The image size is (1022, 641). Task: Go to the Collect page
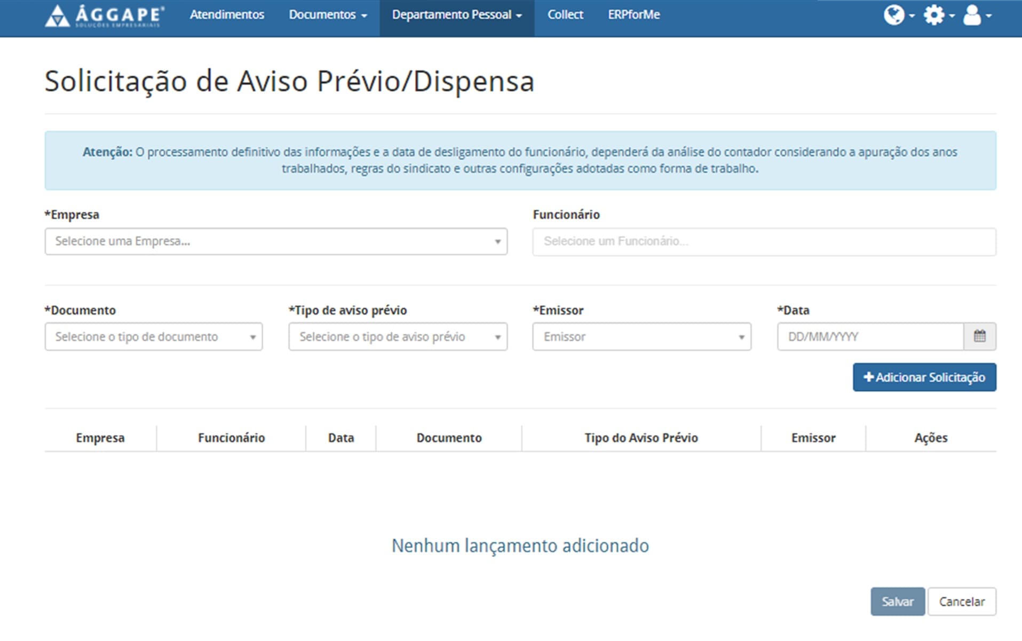click(x=565, y=15)
